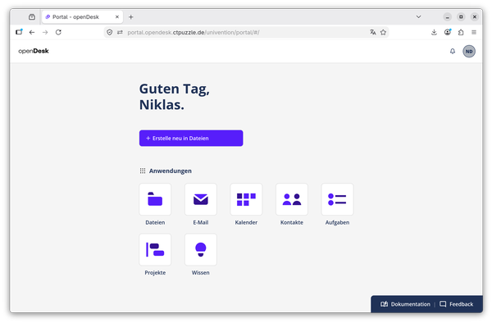Open the Dateien files app
The height and width of the screenshot is (323, 492).
(155, 199)
